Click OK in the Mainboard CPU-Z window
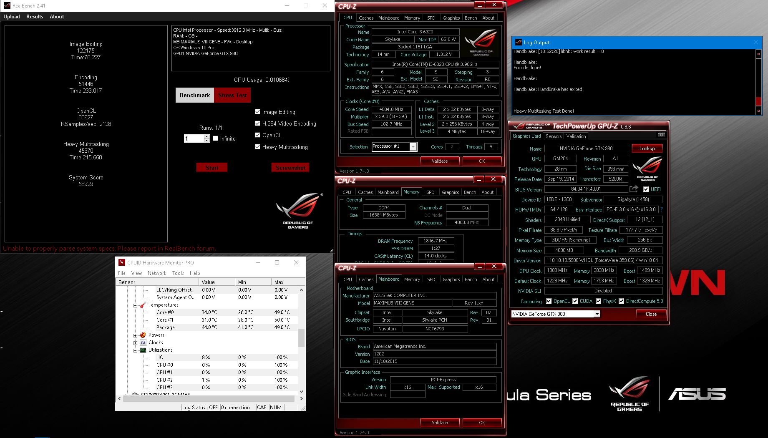This screenshot has height=438, width=768. (x=482, y=423)
